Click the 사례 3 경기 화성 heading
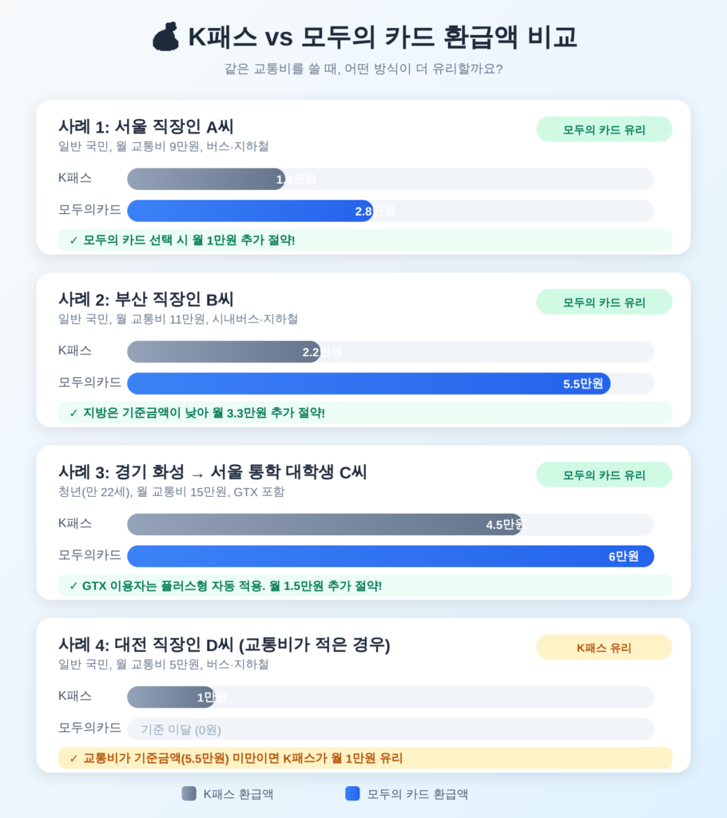Viewport: 727px width, 818px height. [x=212, y=471]
